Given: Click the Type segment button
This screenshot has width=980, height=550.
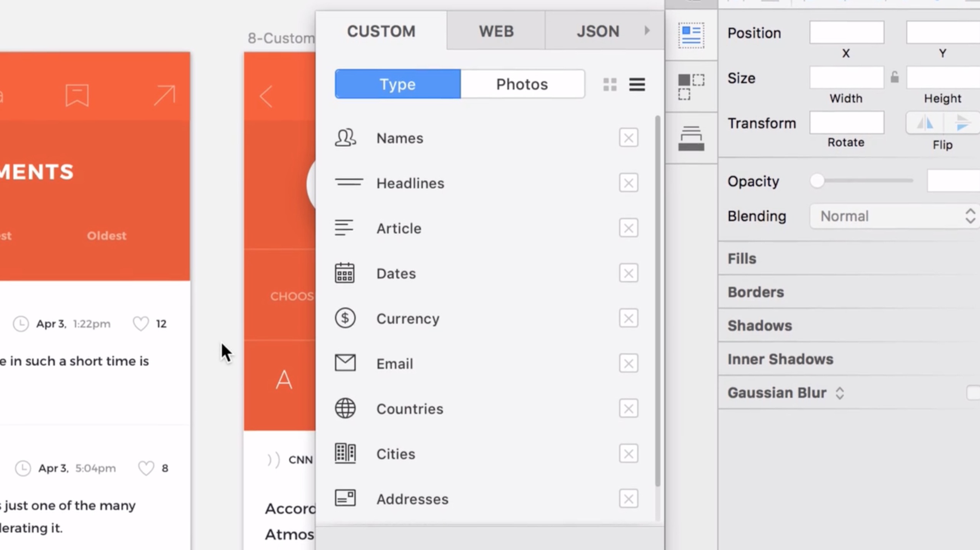Looking at the screenshot, I should coord(398,84).
